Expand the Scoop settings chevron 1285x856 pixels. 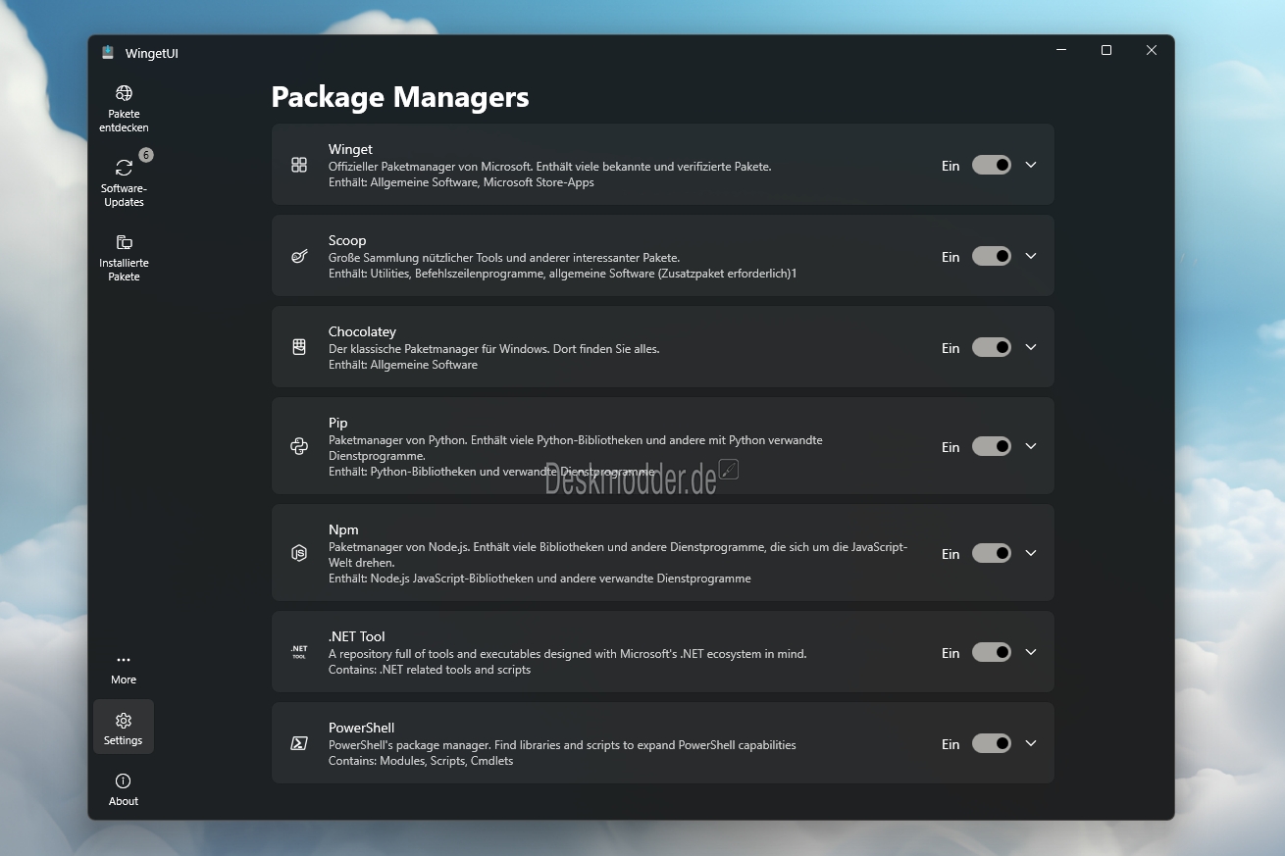(1031, 256)
